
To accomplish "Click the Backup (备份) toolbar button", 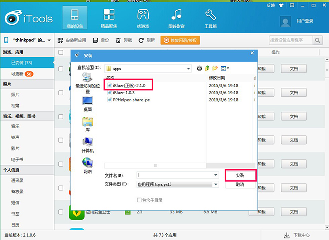I will [x=101, y=40].
